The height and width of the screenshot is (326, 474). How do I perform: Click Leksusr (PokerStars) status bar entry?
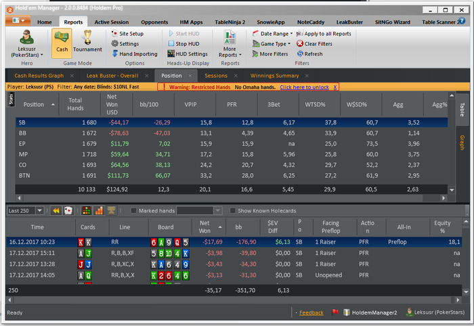point(435,312)
